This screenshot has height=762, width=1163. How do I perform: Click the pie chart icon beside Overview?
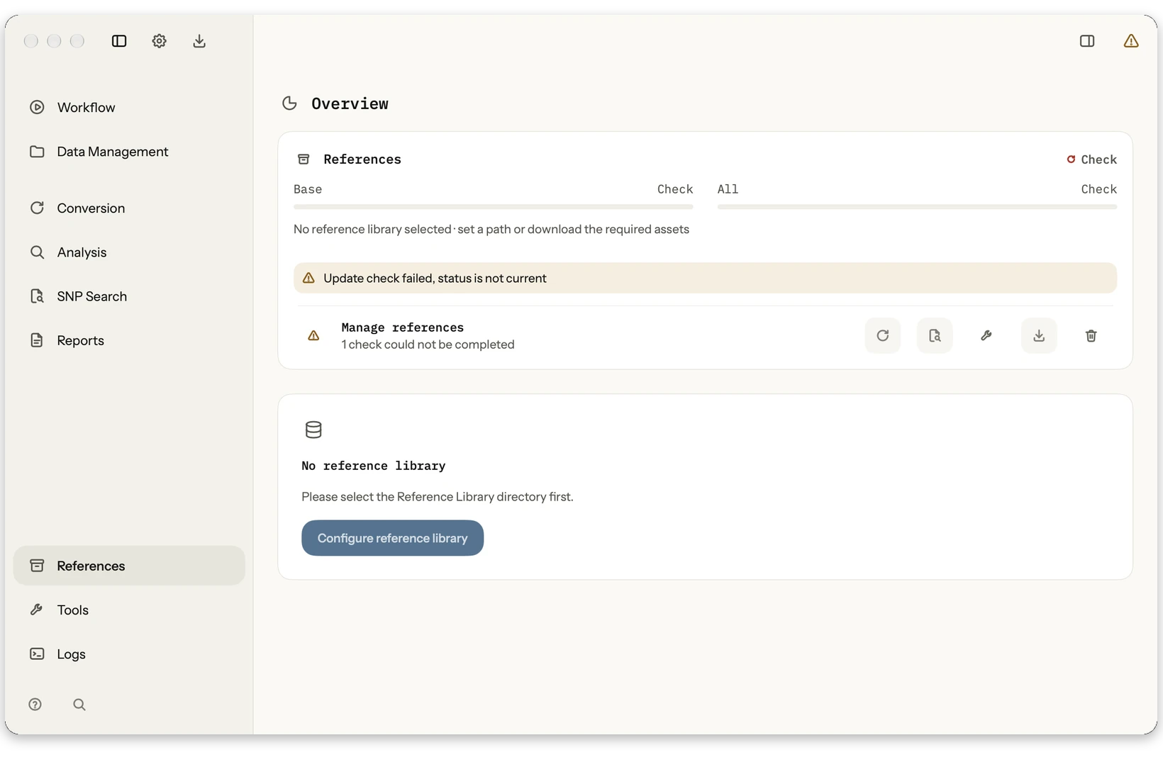pyautogui.click(x=289, y=103)
